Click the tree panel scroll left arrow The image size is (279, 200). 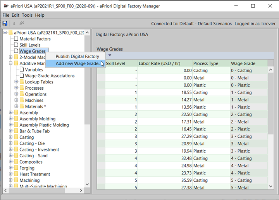[5, 190]
